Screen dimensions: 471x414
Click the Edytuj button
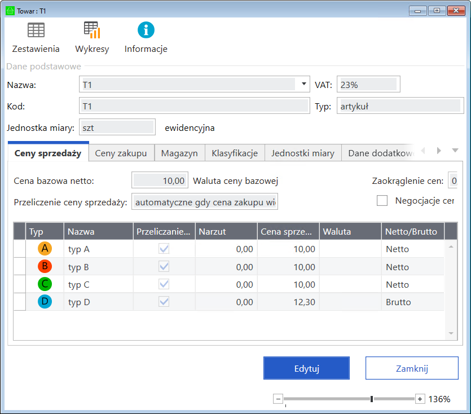pos(306,369)
